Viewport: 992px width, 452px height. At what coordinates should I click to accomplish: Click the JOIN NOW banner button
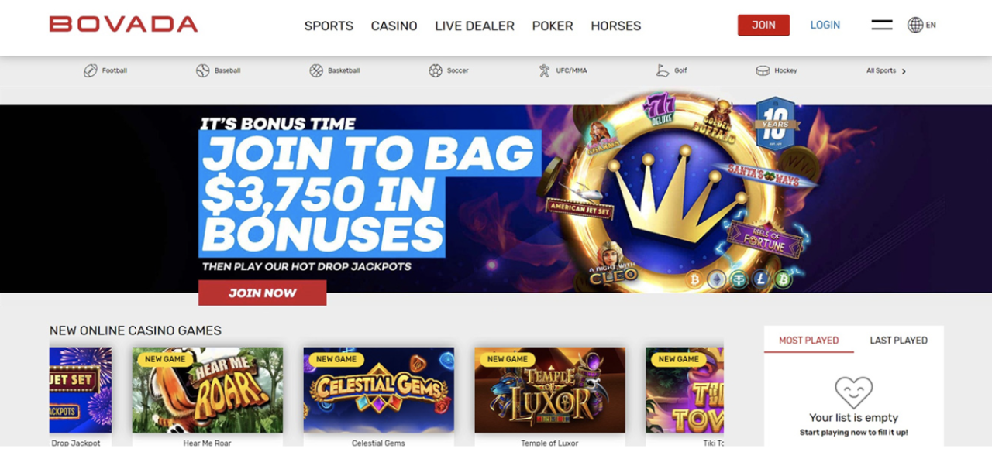tap(262, 293)
